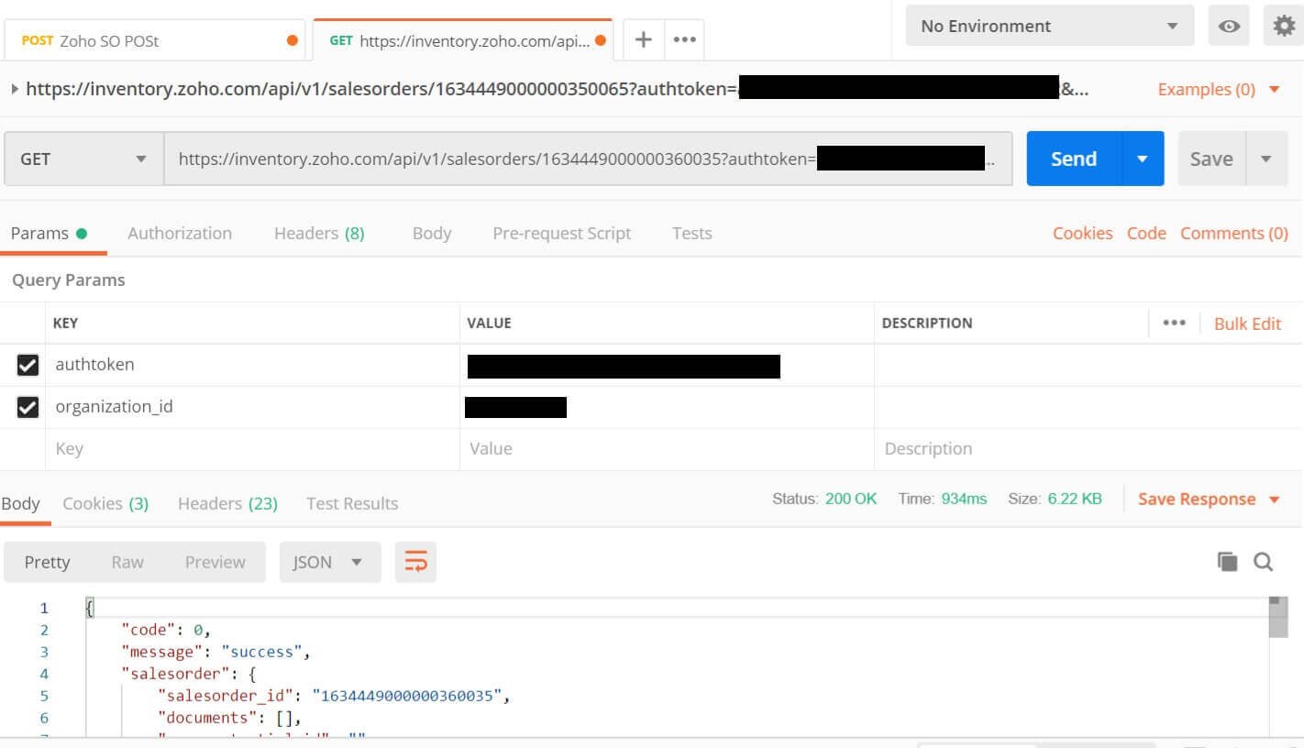Click the "message": "success" line
This screenshot has width=1304, height=748.
[x=215, y=652]
